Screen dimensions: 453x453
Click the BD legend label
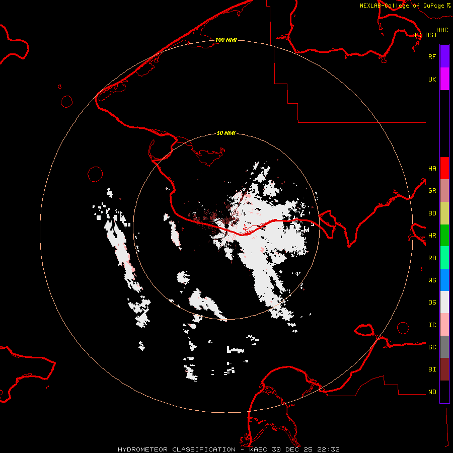point(432,213)
